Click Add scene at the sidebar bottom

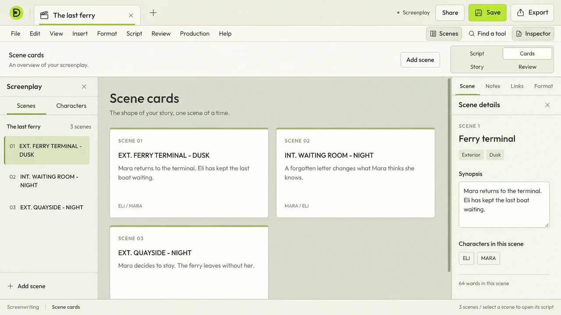pyautogui.click(x=27, y=286)
